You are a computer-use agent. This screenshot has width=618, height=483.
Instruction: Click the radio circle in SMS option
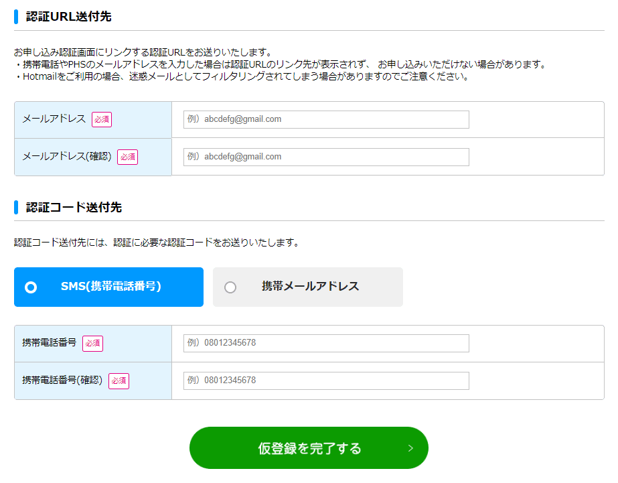[x=31, y=287]
